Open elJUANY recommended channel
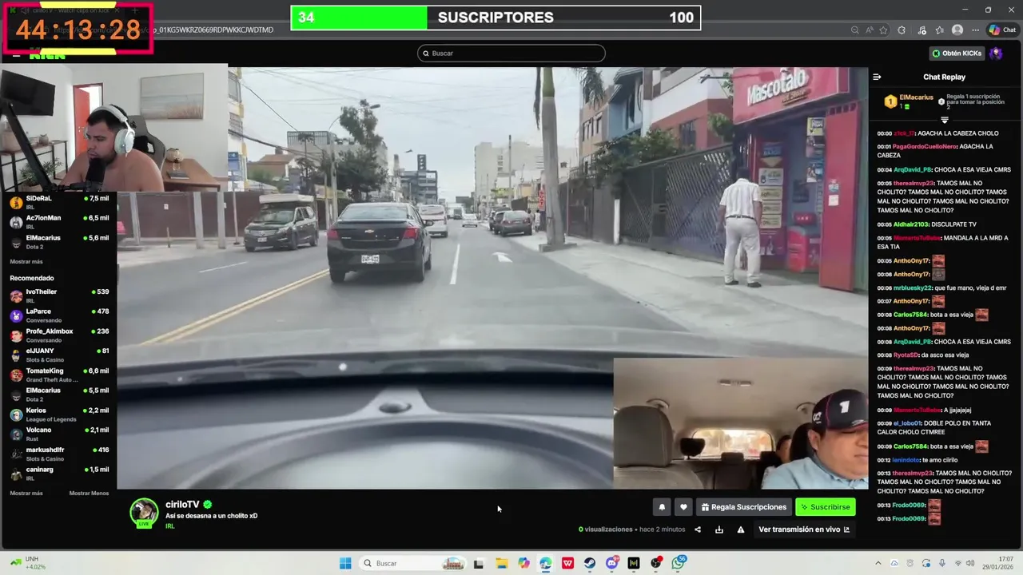 point(59,355)
